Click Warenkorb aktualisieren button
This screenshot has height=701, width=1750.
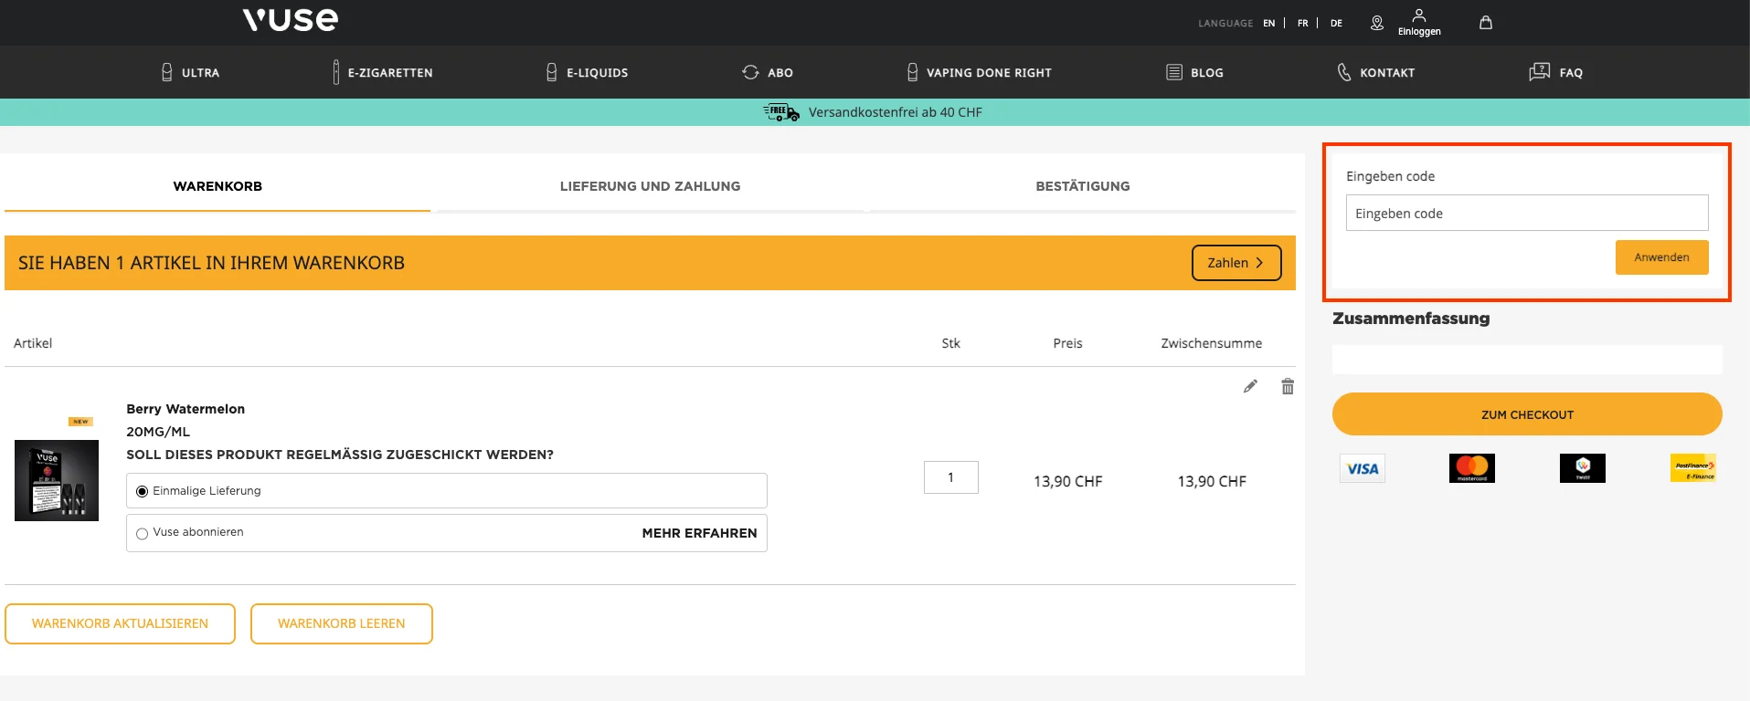[x=120, y=623]
